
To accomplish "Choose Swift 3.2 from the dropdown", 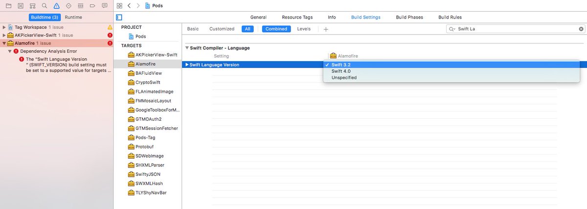I will point(452,64).
